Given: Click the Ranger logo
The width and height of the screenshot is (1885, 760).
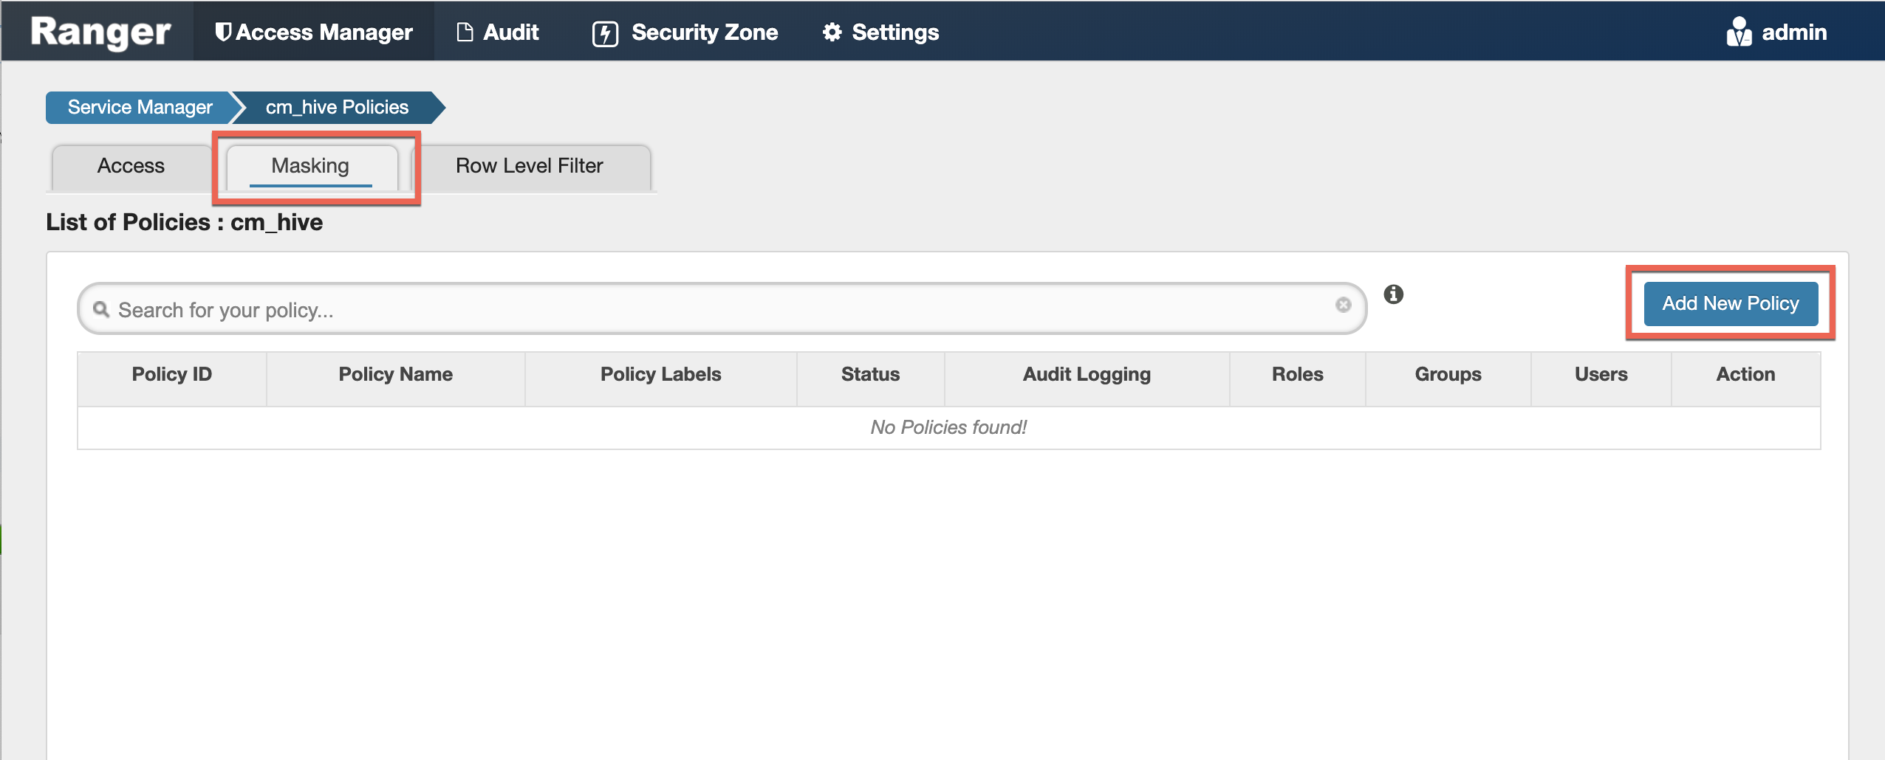Looking at the screenshot, I should 100,32.
